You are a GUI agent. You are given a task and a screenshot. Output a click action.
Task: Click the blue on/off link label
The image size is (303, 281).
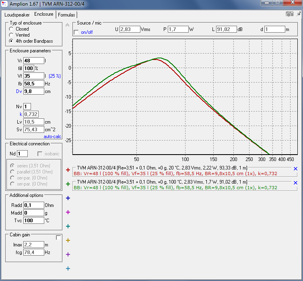click(x=87, y=32)
